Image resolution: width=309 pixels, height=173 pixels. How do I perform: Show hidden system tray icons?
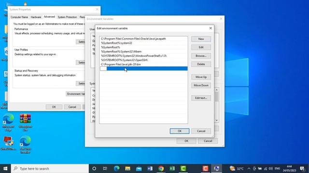tap(249, 169)
